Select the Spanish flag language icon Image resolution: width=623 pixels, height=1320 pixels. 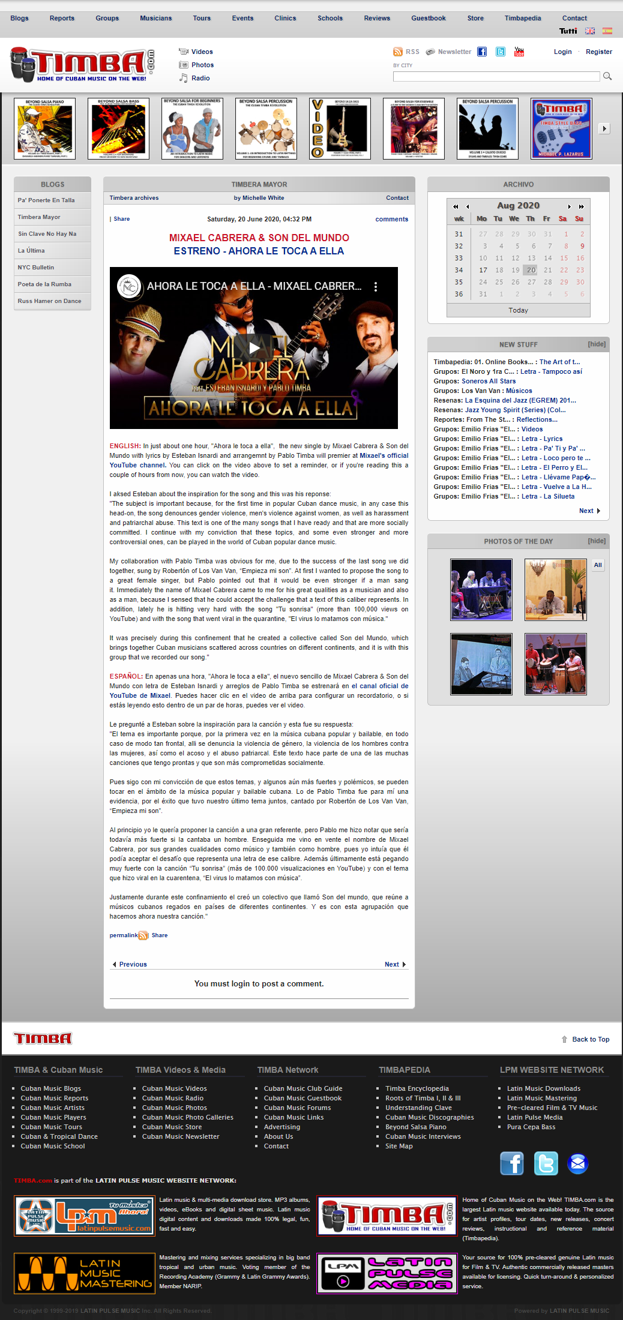coord(607,31)
